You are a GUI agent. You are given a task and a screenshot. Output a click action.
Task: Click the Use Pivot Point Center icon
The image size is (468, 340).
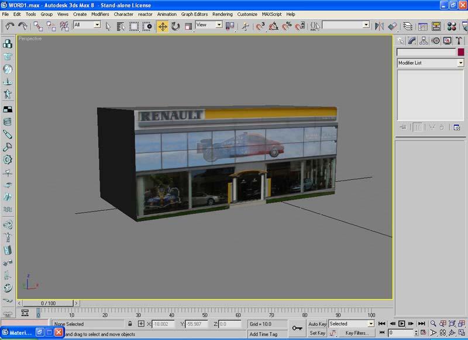230,26
